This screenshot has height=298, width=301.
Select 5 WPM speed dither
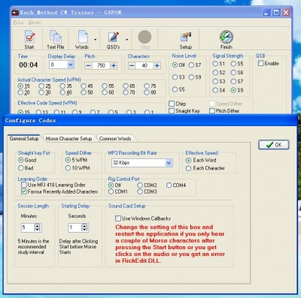click(x=68, y=160)
